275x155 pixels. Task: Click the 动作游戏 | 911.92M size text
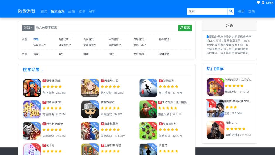pyautogui.click(x=238, y=135)
